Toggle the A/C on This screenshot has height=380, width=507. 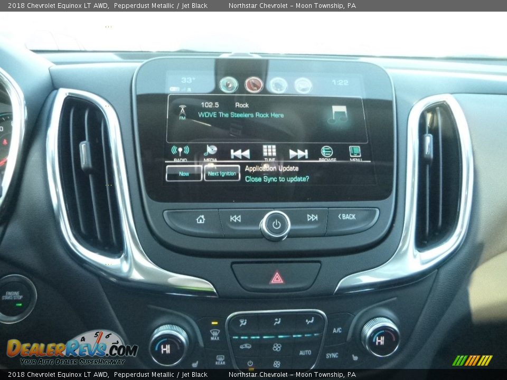(x=337, y=330)
